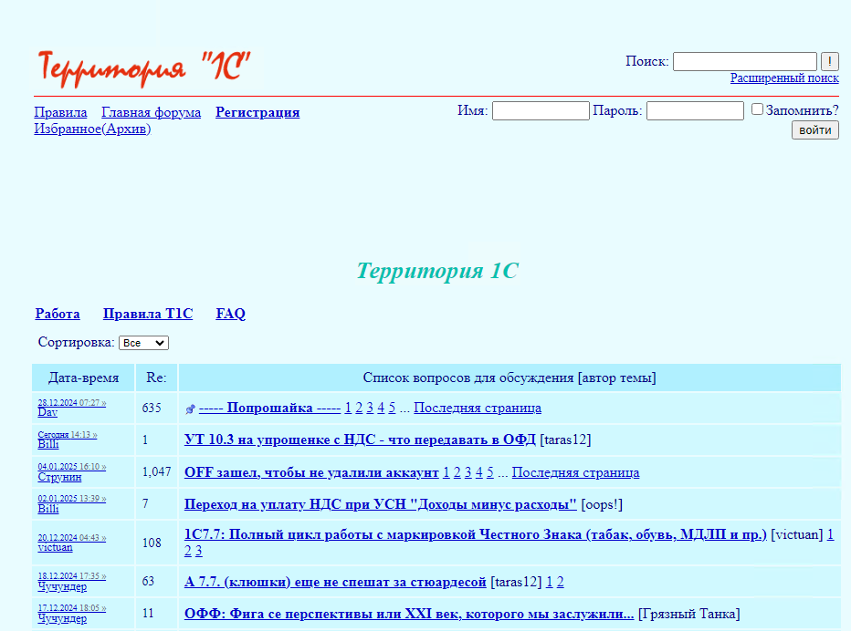The image size is (851, 631).
Task: Go to page 1 of Попрошайка thread
Action: (348, 408)
